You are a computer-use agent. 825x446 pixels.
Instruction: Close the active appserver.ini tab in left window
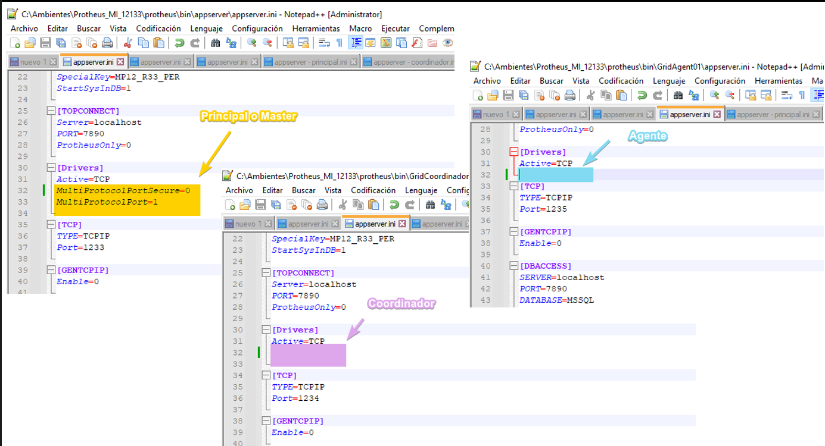[121, 62]
